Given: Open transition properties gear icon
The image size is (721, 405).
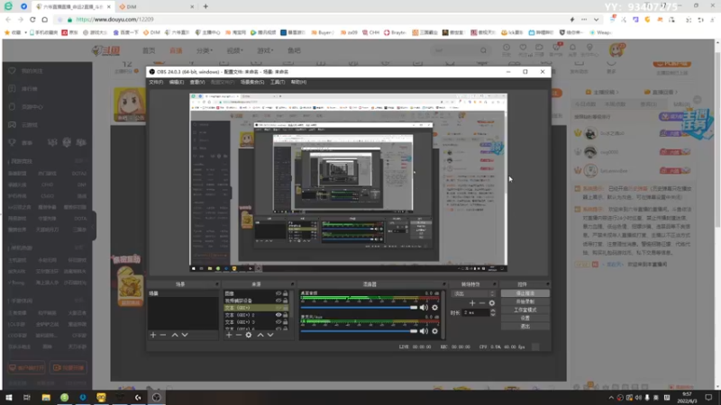Looking at the screenshot, I should 492,303.
